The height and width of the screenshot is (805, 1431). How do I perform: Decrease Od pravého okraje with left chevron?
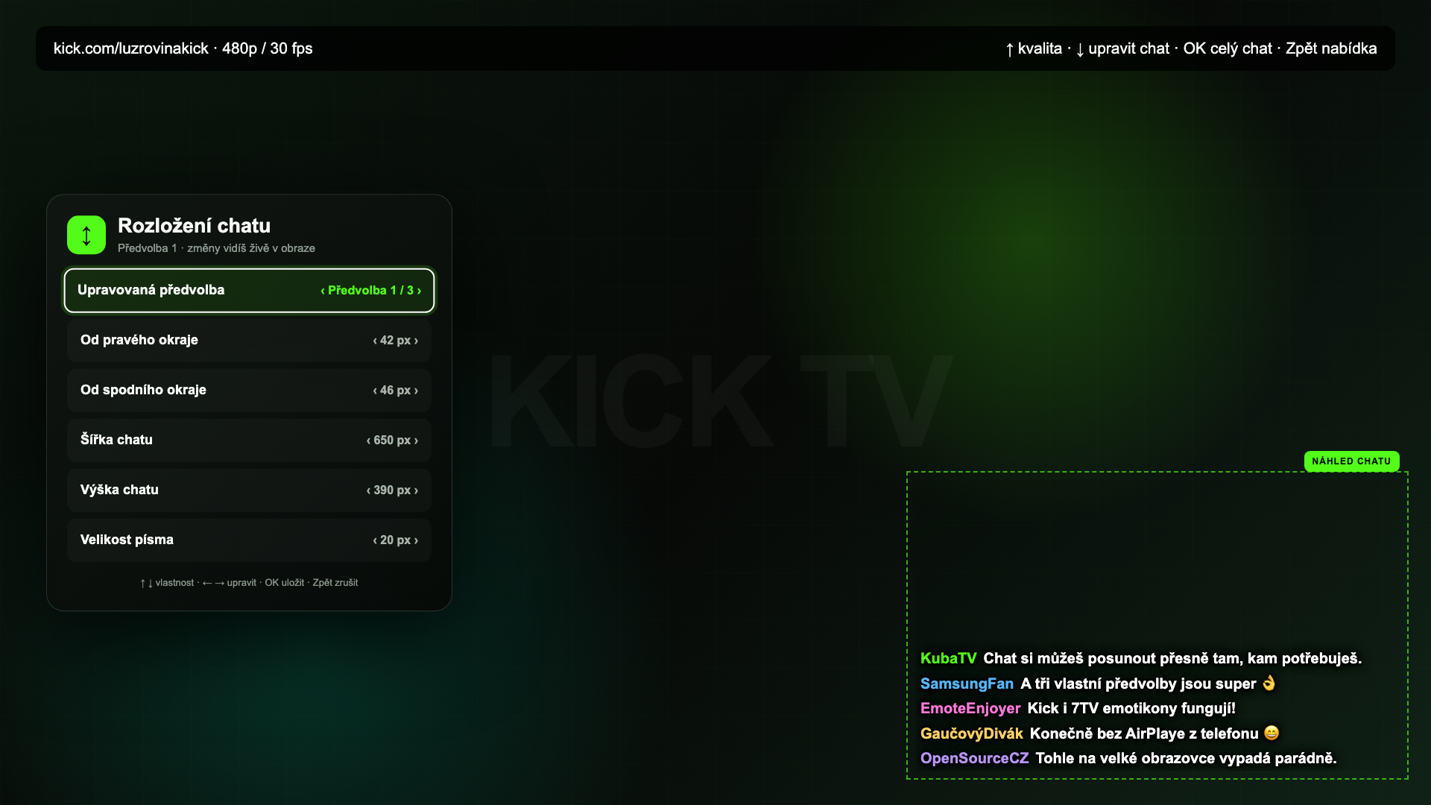click(x=375, y=341)
